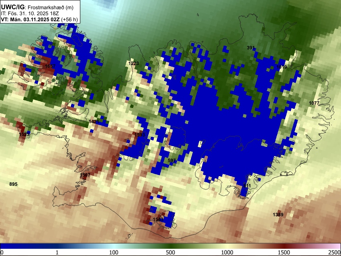Click the valid time line "VT: Mán. 03.11.2025 02Z"
Image resolution: width=341 pixels, height=256 pixels.
(30, 19)
